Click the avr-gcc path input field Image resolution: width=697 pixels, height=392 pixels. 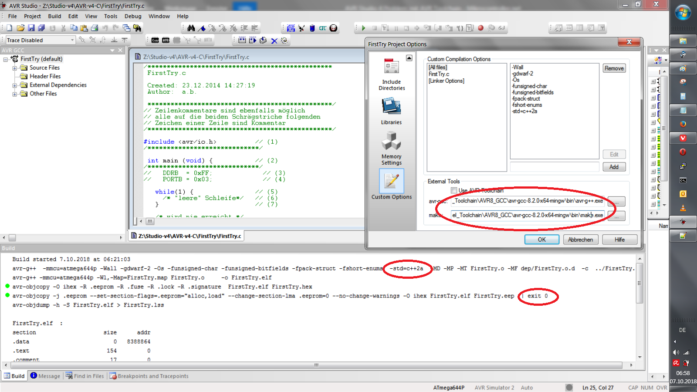coord(528,201)
